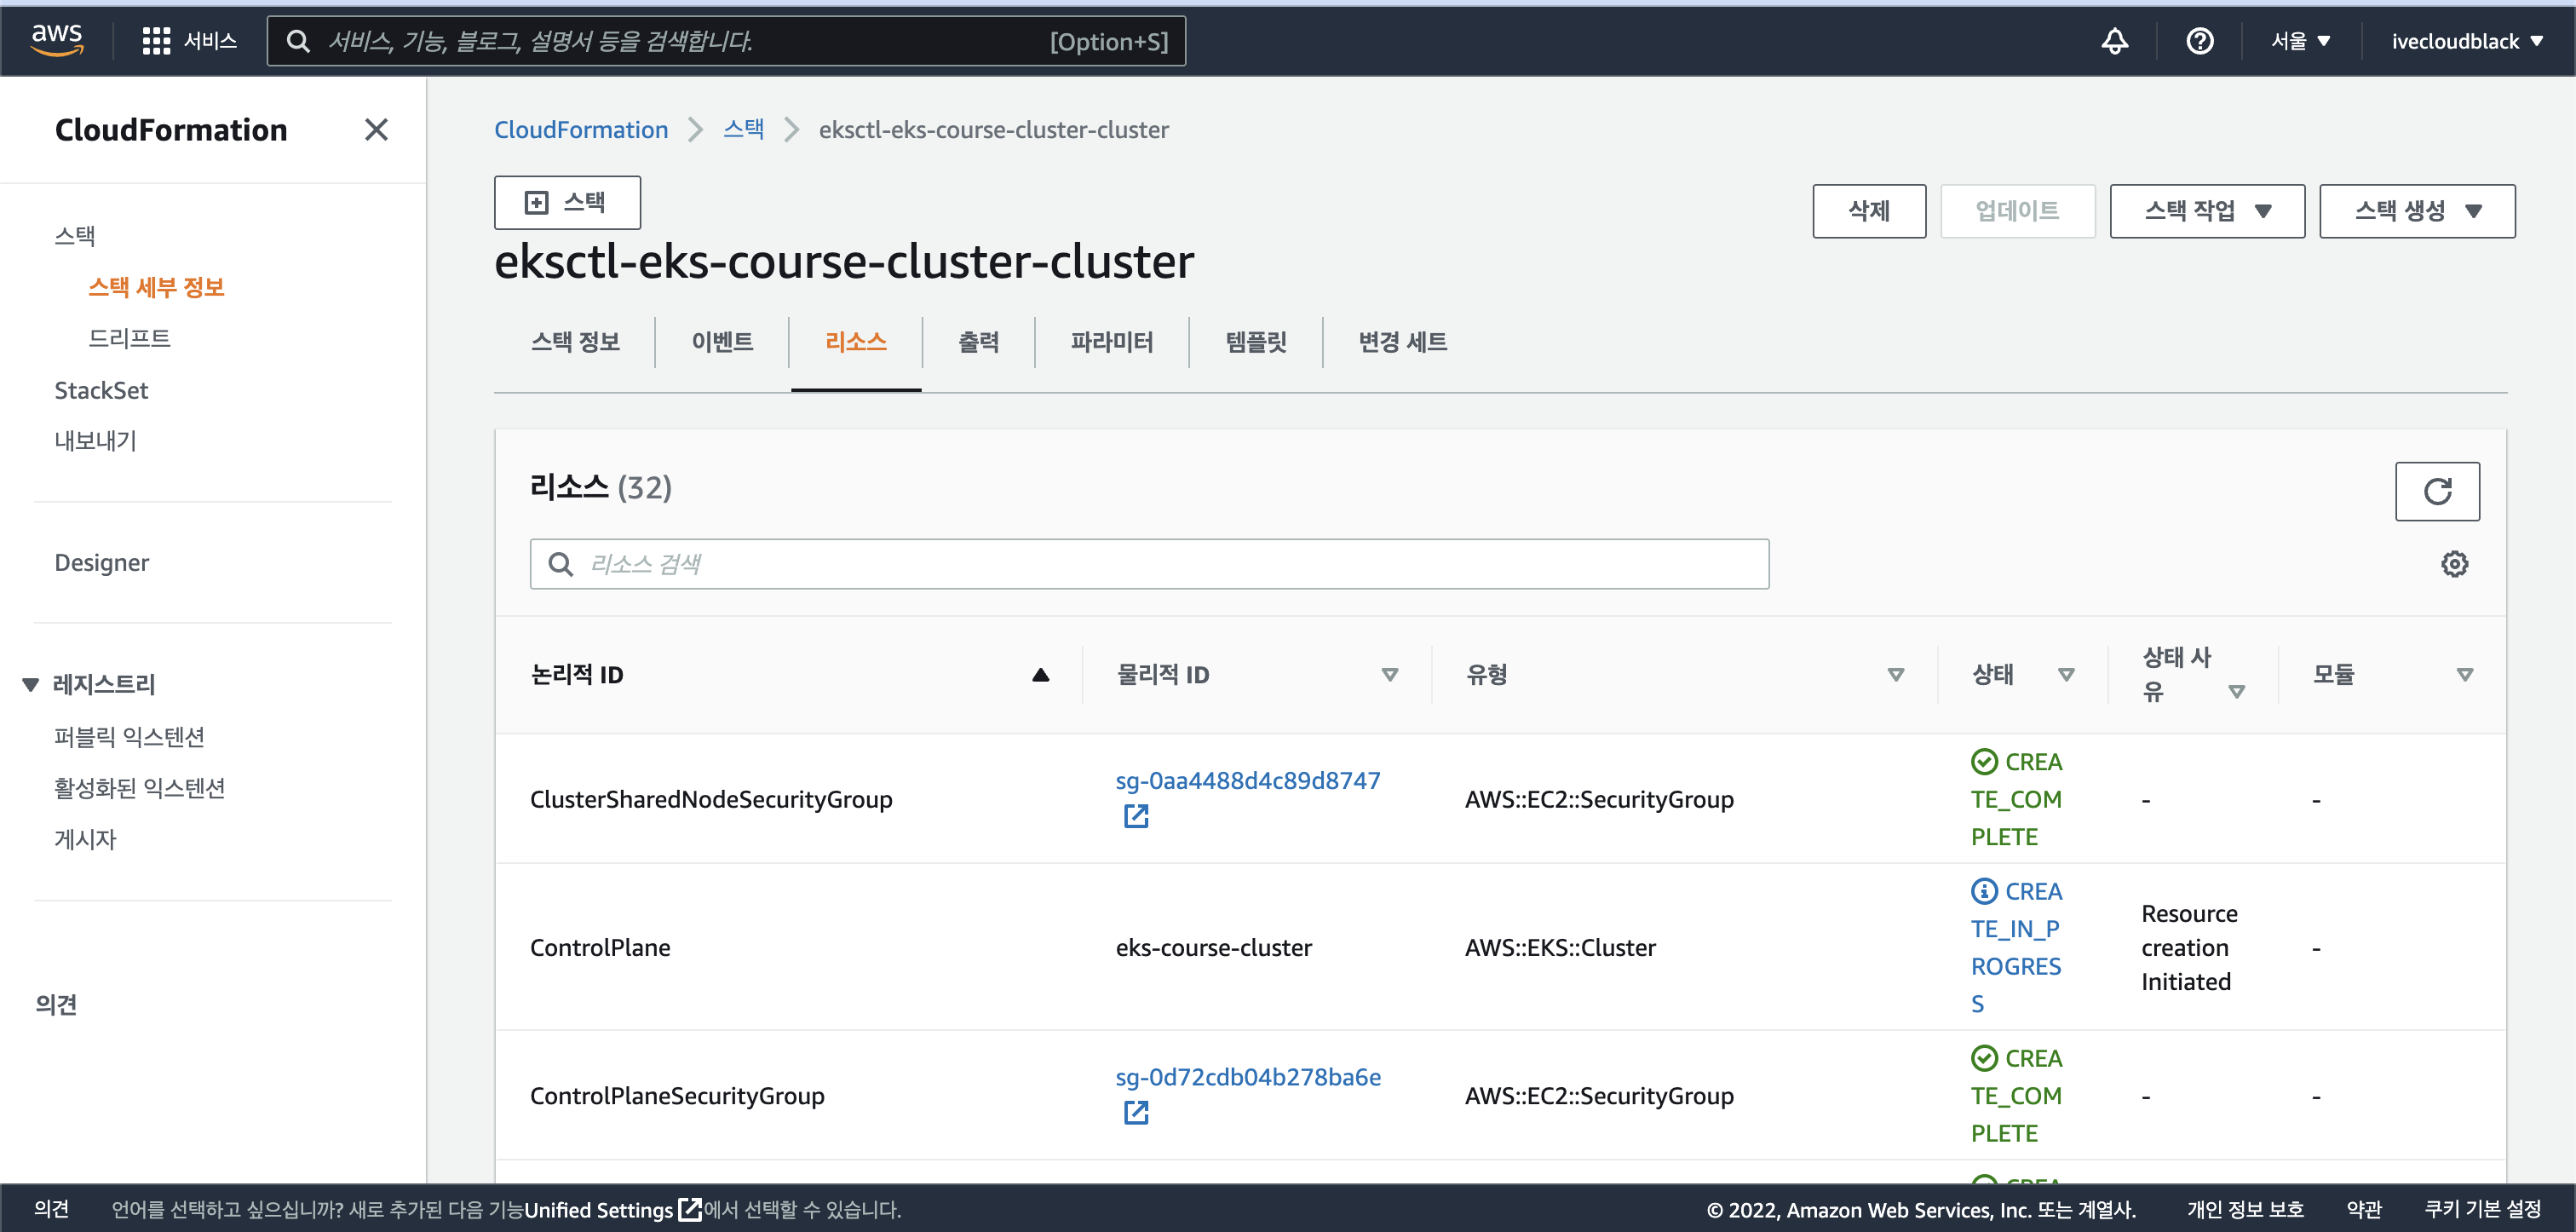Switch to the events tab

tap(722, 342)
